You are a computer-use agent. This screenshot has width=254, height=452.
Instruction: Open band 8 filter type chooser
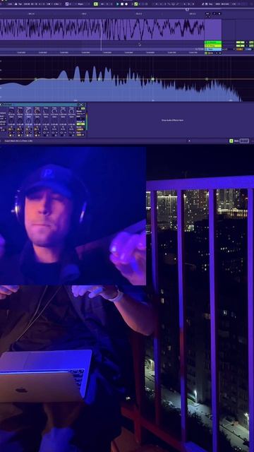pyautogui.click(x=72, y=133)
